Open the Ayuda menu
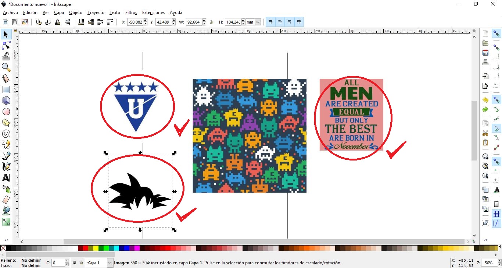 [176, 13]
